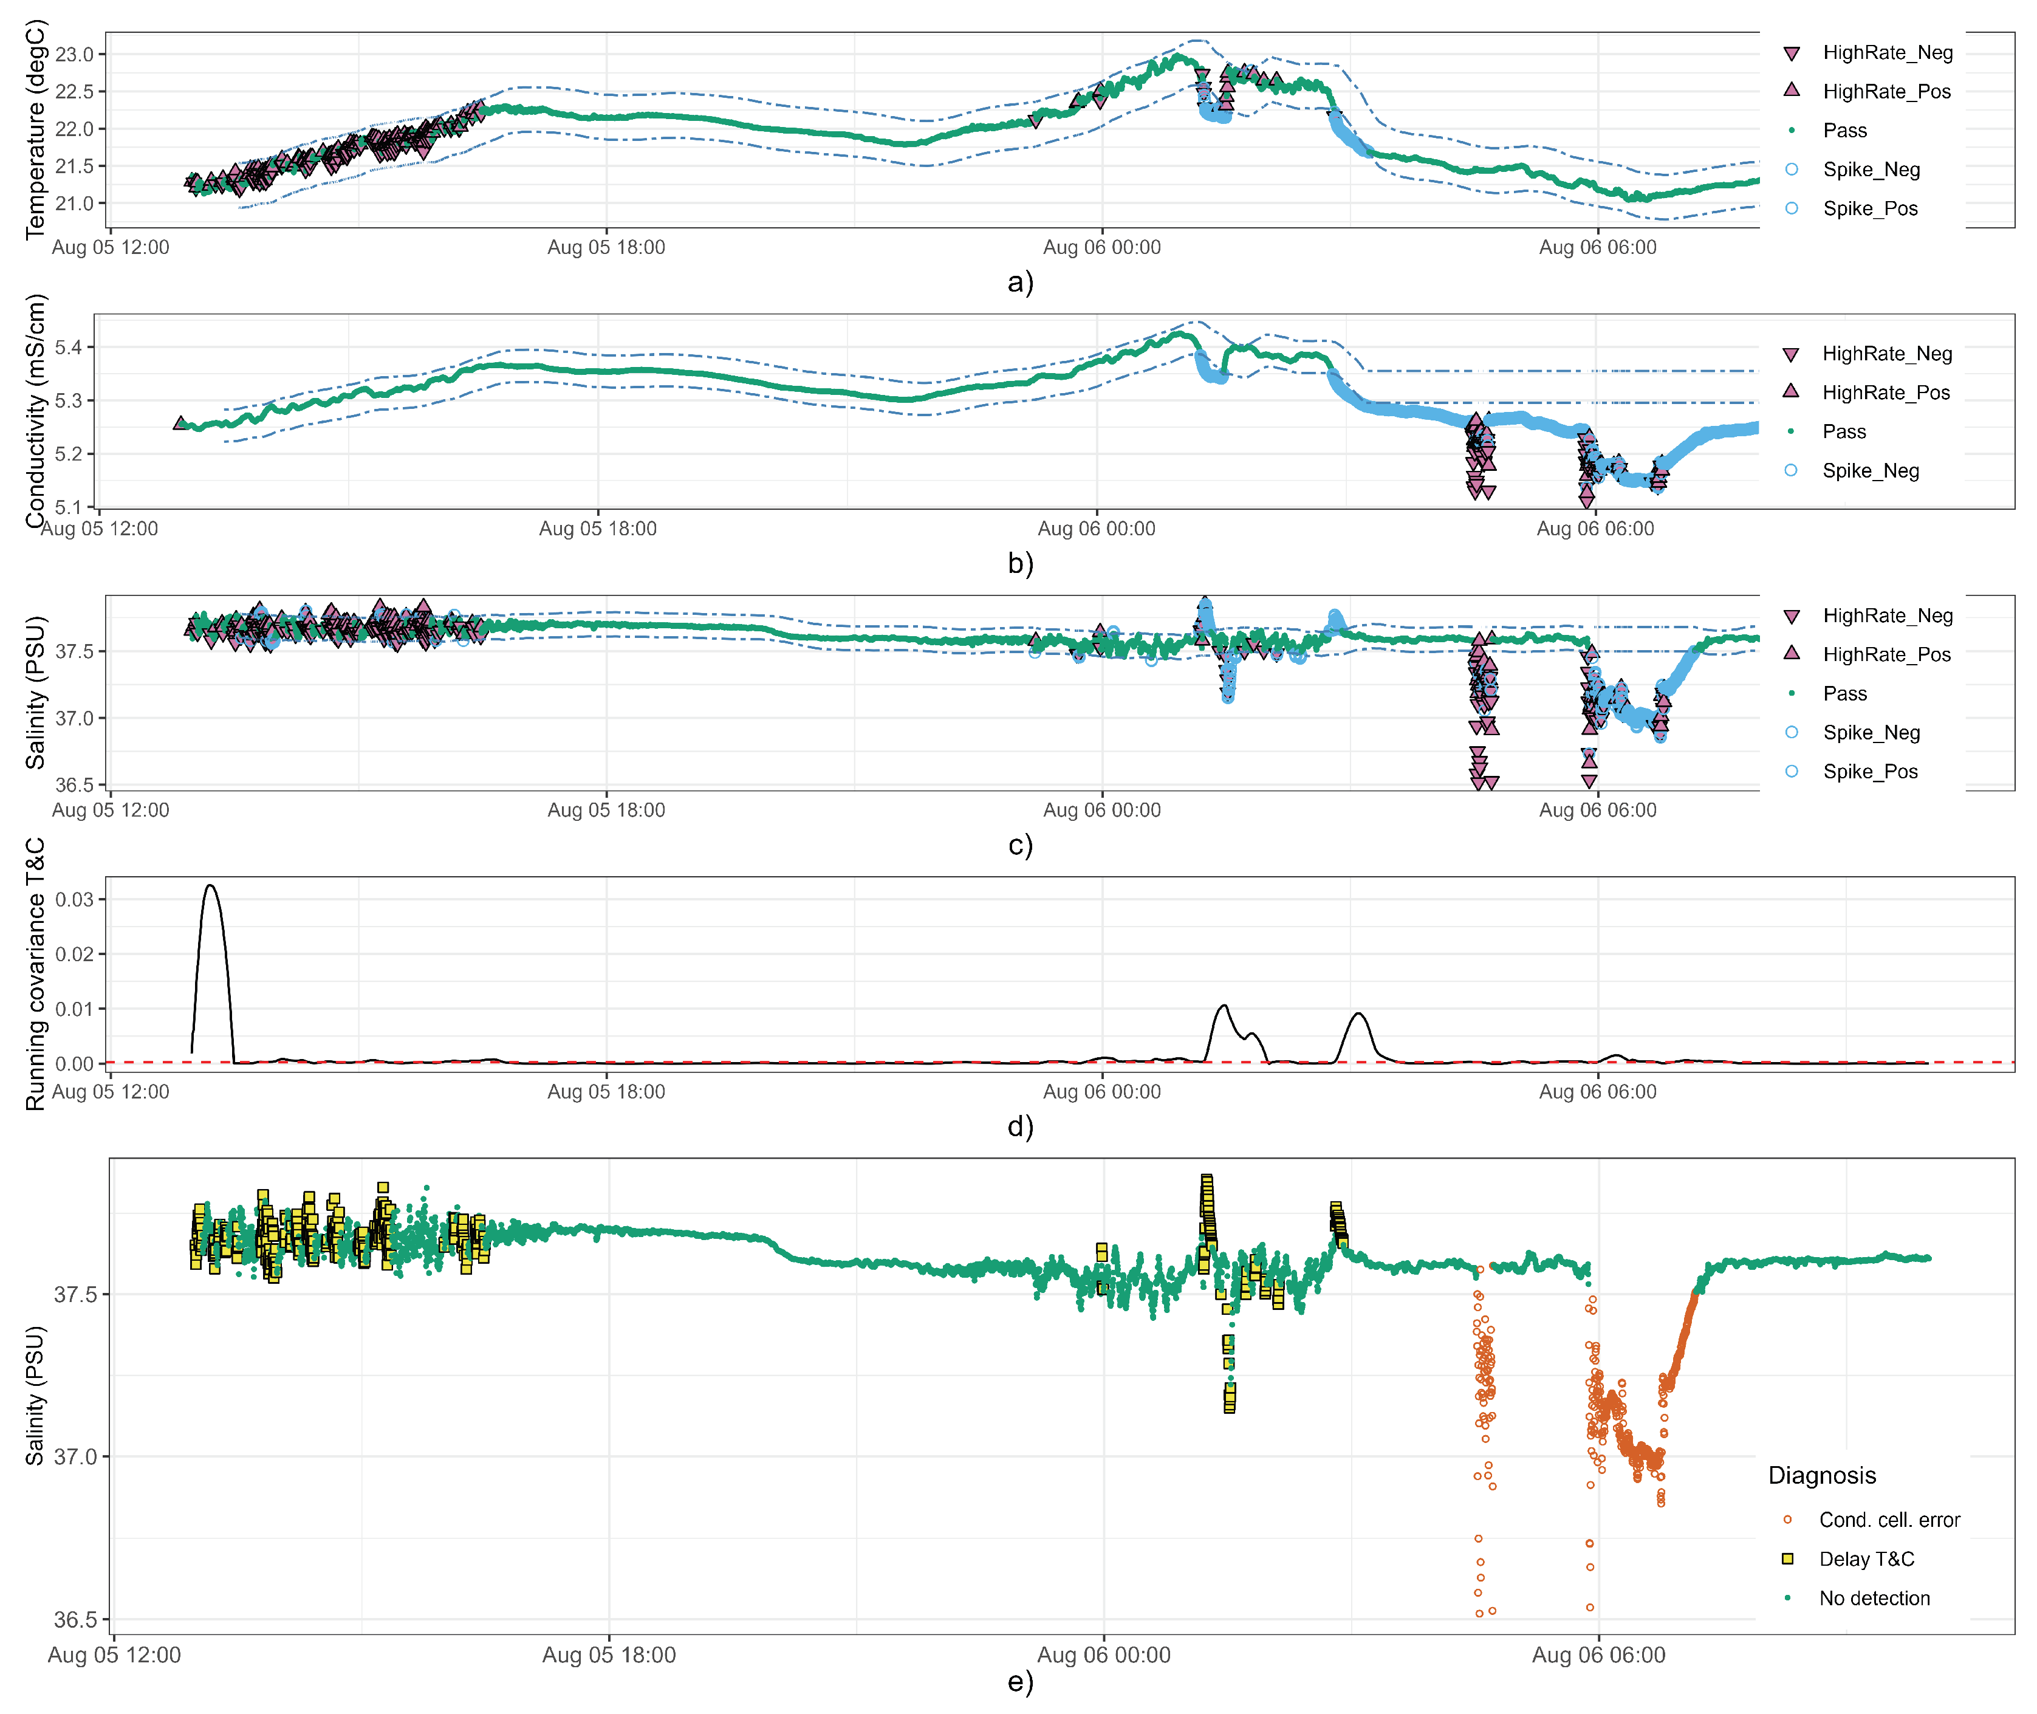2037x1714 pixels.
Task: Click the orange Cond. cell. error circle marker
Action: point(1786,1519)
